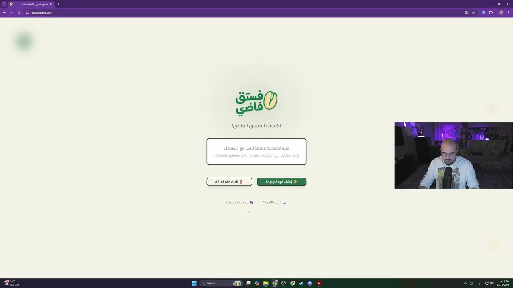Screen dimensions: 513x288
Task: Minimize the Chrome window
Action: [x=490, y=4]
